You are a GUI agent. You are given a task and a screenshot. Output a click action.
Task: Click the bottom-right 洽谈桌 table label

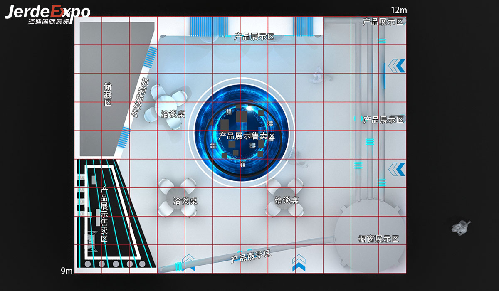[x=287, y=200]
